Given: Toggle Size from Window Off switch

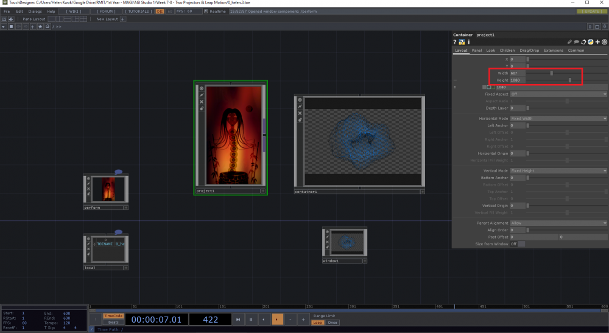Looking at the screenshot, I should pyautogui.click(x=521, y=244).
